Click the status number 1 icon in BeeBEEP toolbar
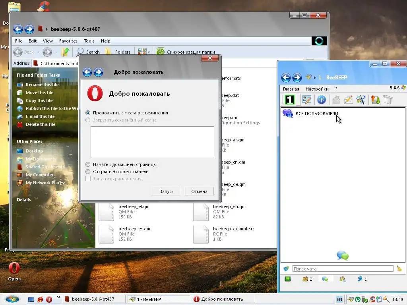 [x=289, y=100]
